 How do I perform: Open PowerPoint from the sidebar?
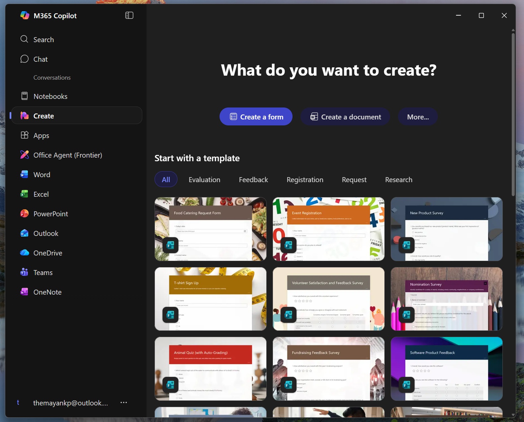51,214
